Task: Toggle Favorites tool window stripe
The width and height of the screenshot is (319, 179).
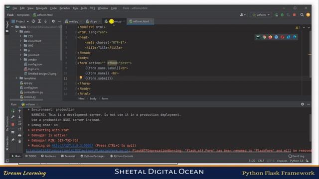Action: [7, 143]
